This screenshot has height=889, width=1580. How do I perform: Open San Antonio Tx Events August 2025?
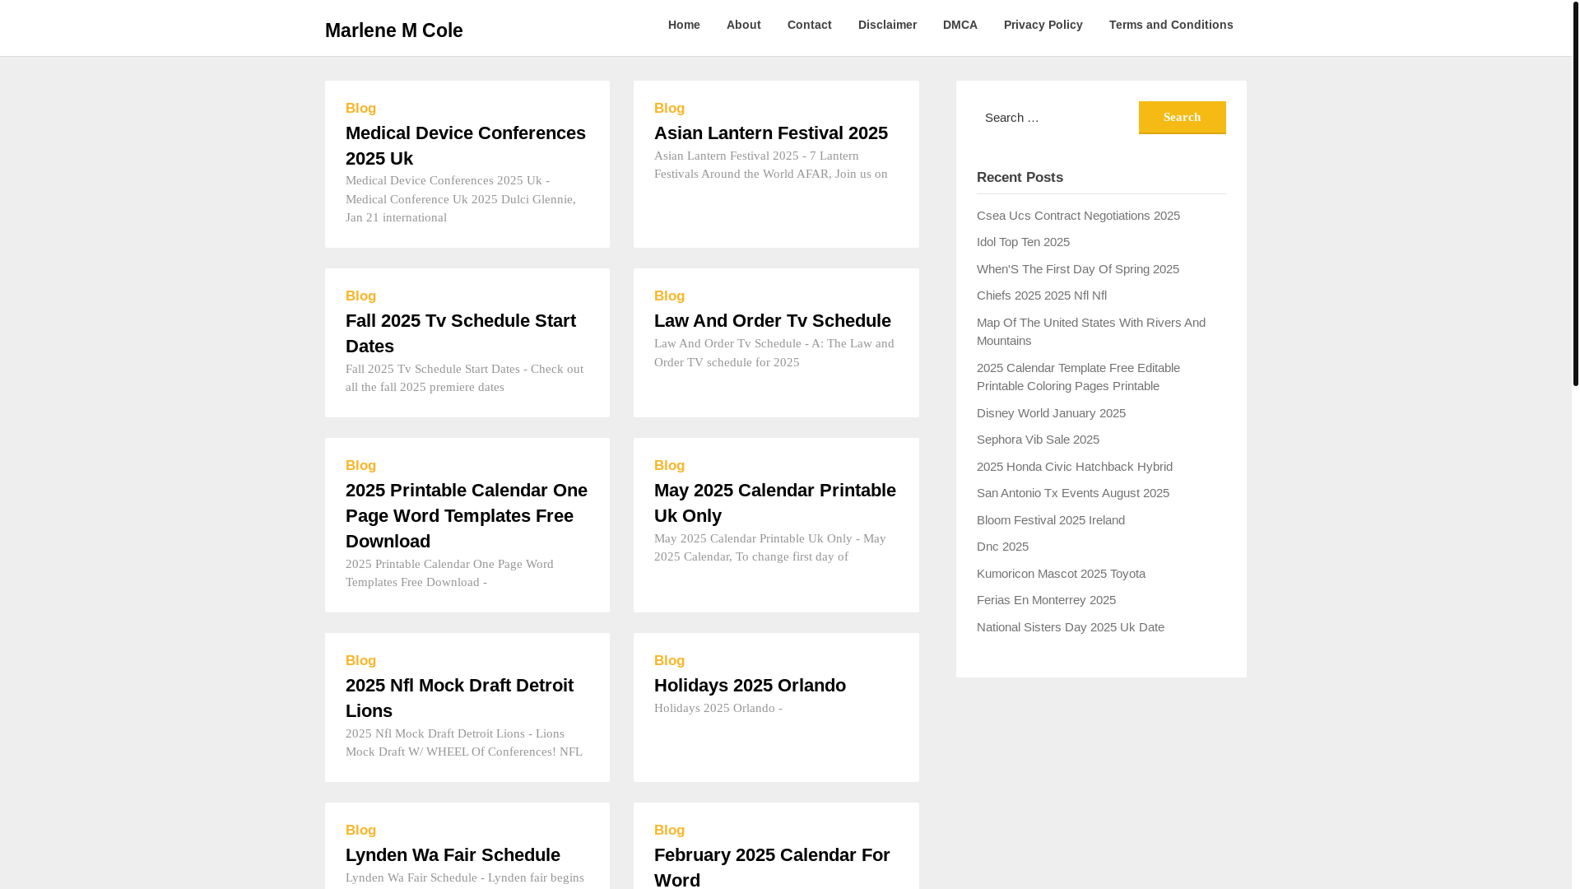coord(1072,492)
